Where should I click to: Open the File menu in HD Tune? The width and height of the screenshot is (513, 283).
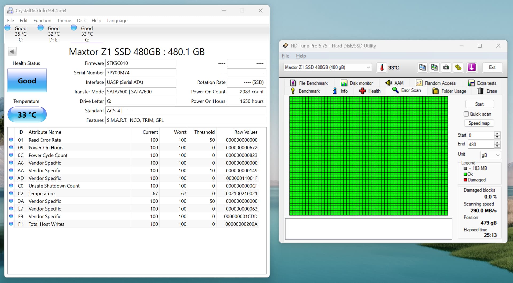click(285, 56)
